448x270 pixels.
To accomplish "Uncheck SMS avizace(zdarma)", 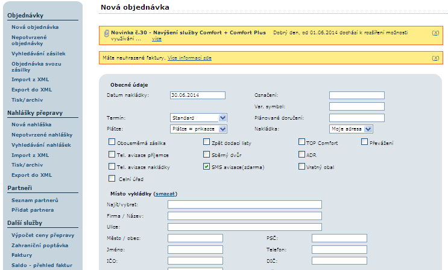I will click(x=206, y=166).
